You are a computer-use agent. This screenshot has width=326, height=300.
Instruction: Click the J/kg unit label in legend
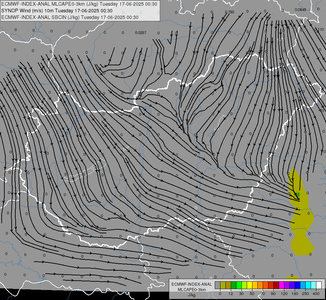pyautogui.click(x=191, y=295)
